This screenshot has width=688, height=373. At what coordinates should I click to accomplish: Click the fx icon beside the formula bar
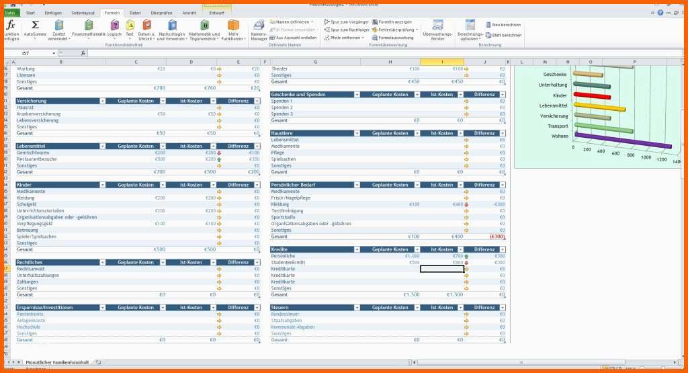(83, 53)
